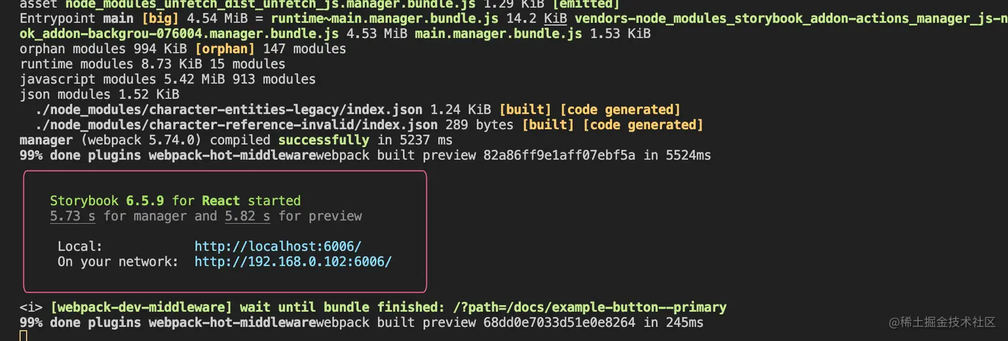Click the 'runtime modules 8.73 KiB 15 modules' line
This screenshot has height=341, width=1008.
click(153, 64)
